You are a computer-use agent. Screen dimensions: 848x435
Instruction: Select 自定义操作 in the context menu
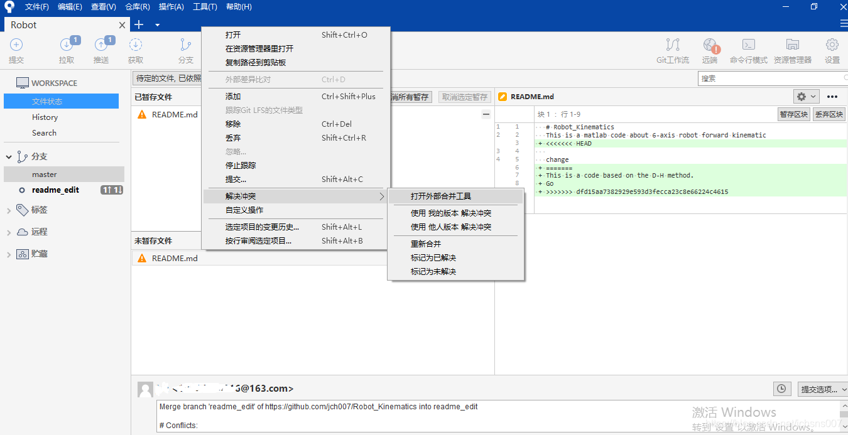pos(296,210)
